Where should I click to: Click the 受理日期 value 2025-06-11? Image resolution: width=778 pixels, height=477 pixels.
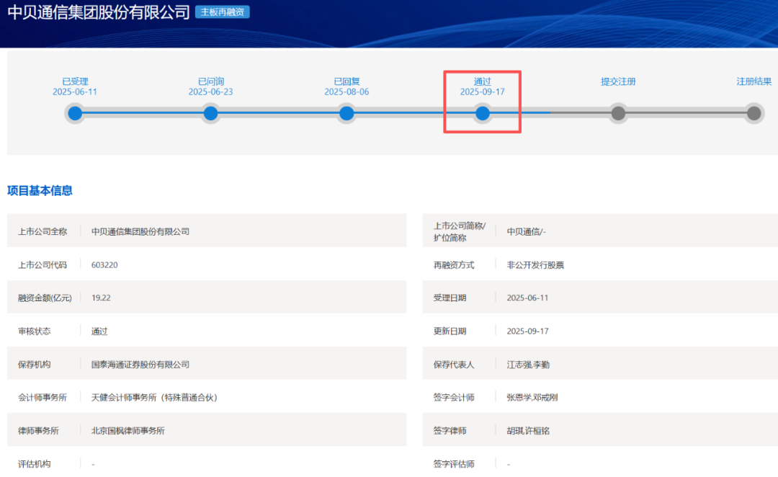coord(527,298)
